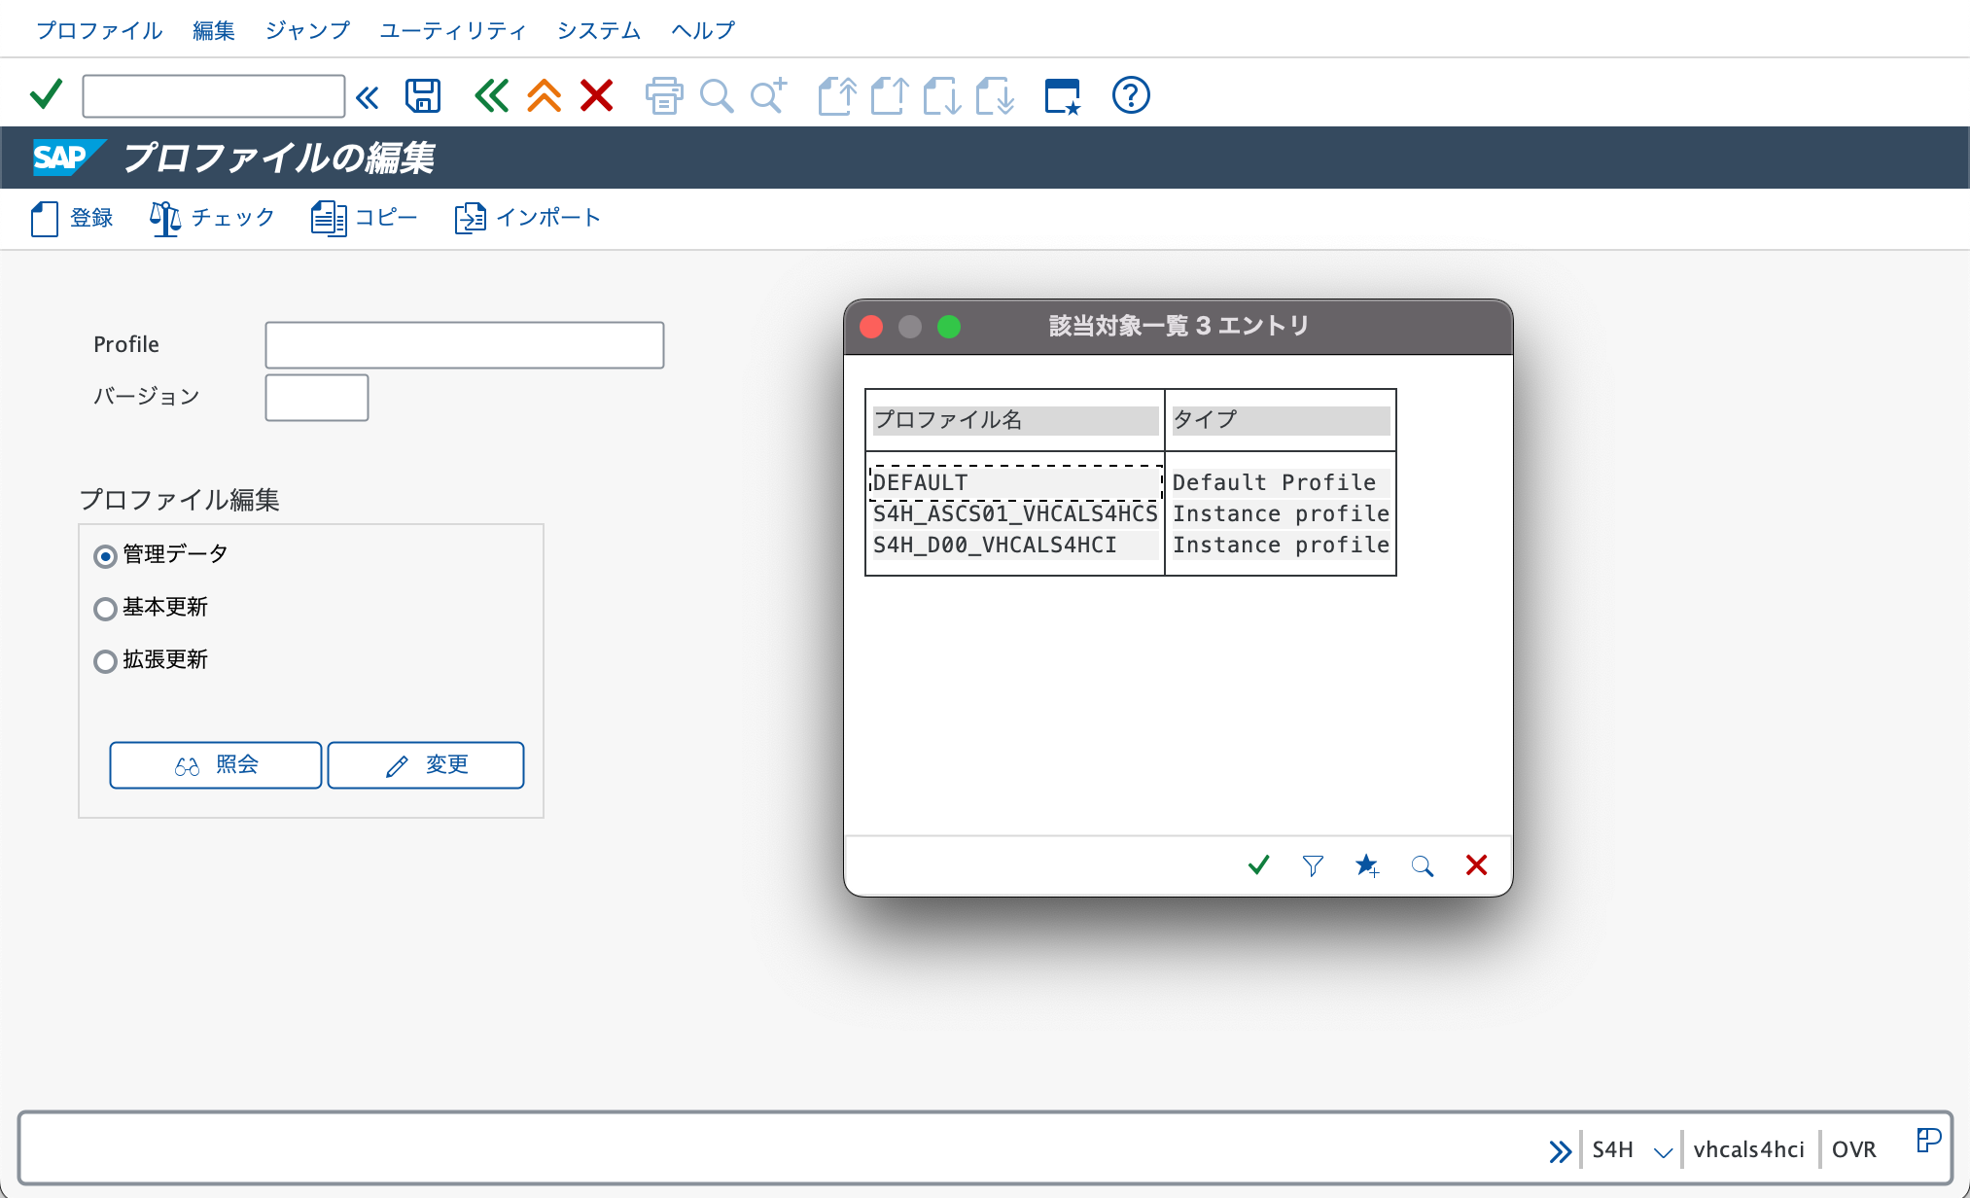This screenshot has width=1970, height=1198.
Task: Open the filter icon in the dialog footer
Action: click(1312, 864)
